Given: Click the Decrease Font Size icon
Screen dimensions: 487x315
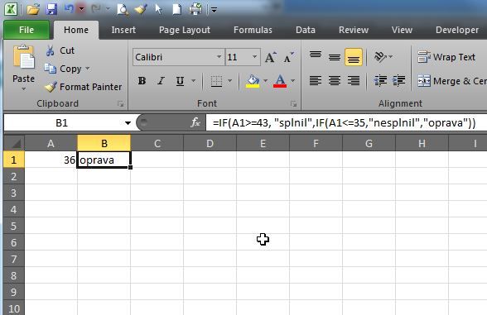Looking at the screenshot, I should click(289, 57).
